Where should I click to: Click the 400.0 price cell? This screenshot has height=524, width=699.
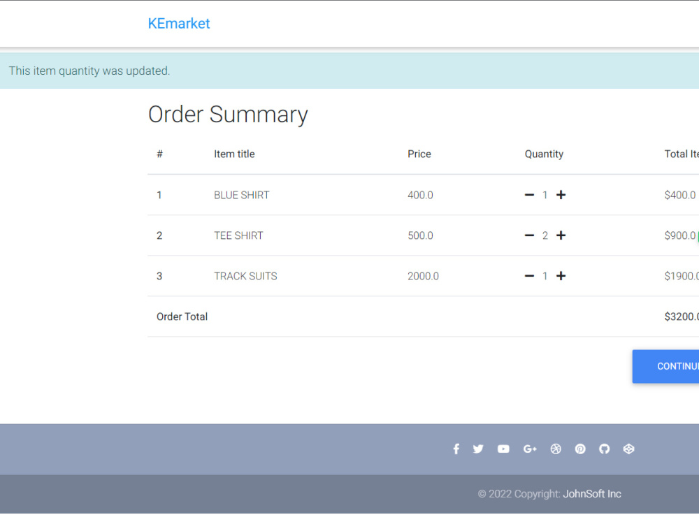tap(420, 195)
